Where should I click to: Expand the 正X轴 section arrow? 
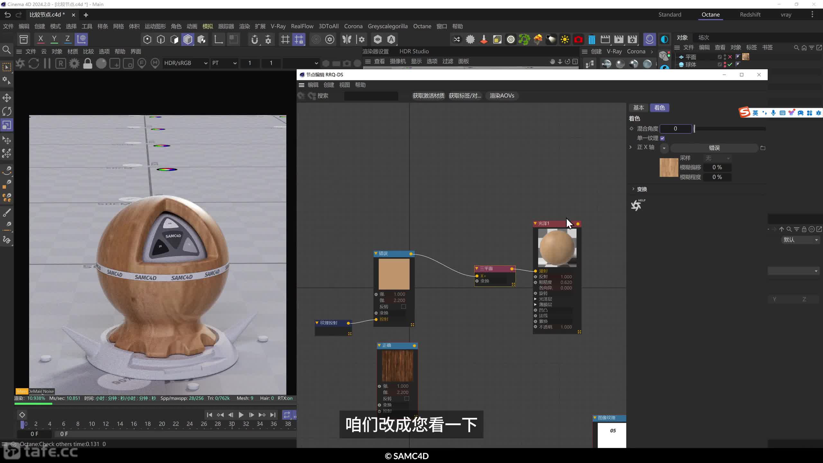click(630, 147)
